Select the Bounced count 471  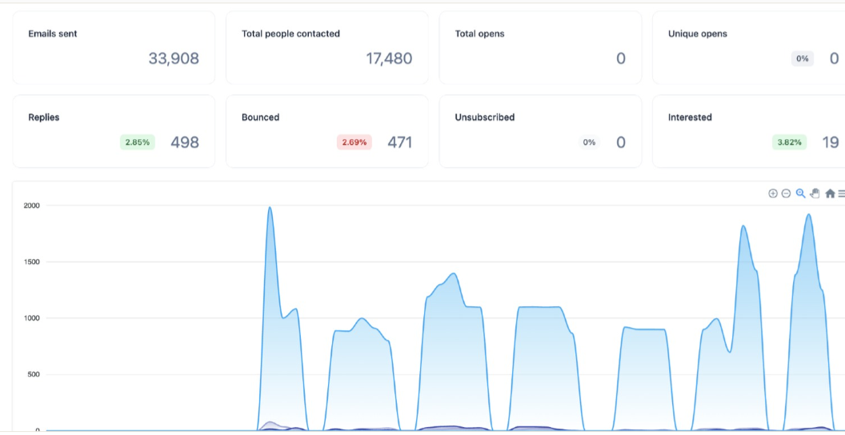point(400,142)
